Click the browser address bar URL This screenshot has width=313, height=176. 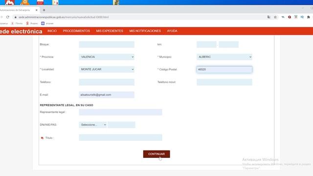tap(64, 17)
